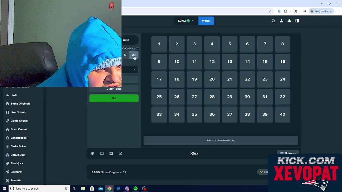Open File Explorer from the taskbar
The image size is (342, 192).
pos(83,189)
